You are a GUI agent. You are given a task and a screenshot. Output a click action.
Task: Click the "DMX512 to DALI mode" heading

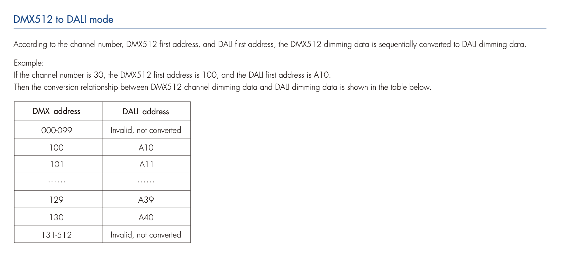tap(63, 19)
